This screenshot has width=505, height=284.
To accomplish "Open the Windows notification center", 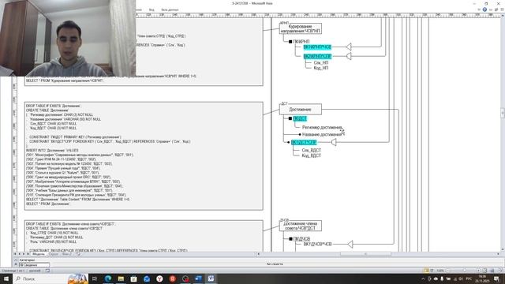I will (497, 278).
